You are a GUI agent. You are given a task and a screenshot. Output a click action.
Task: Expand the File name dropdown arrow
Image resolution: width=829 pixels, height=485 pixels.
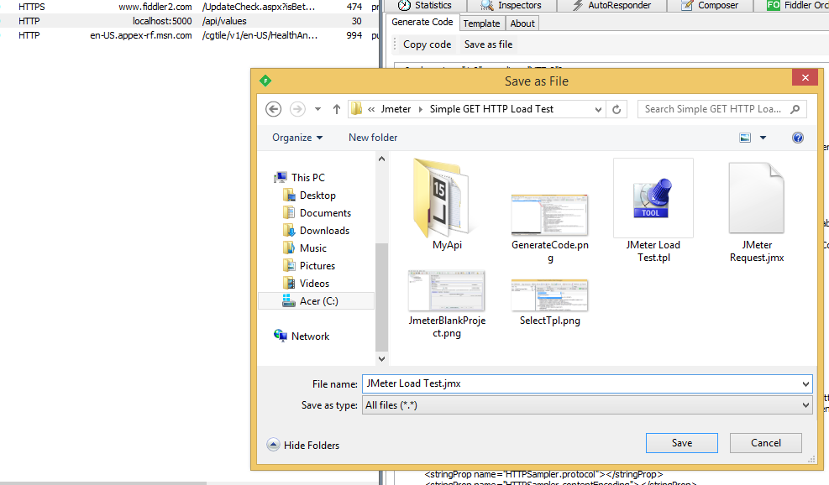805,384
